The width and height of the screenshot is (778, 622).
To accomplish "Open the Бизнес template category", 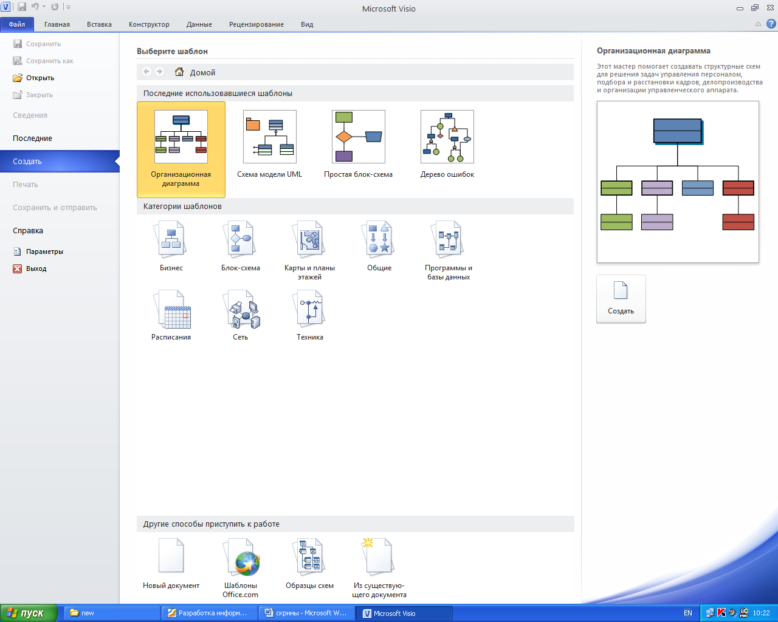I will 171,246.
